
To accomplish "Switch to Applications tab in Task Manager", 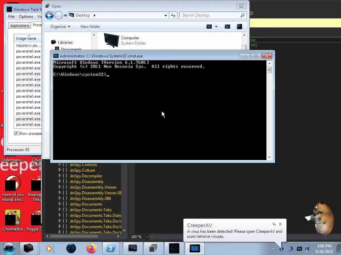I will (20, 25).
